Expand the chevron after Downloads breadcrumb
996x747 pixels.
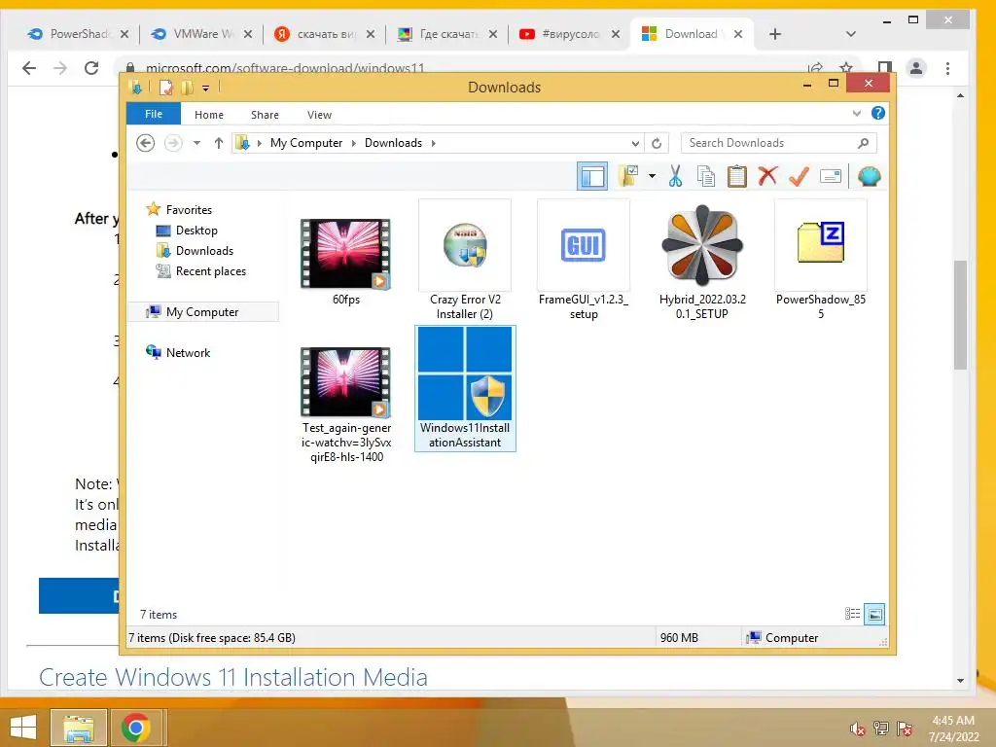point(433,143)
